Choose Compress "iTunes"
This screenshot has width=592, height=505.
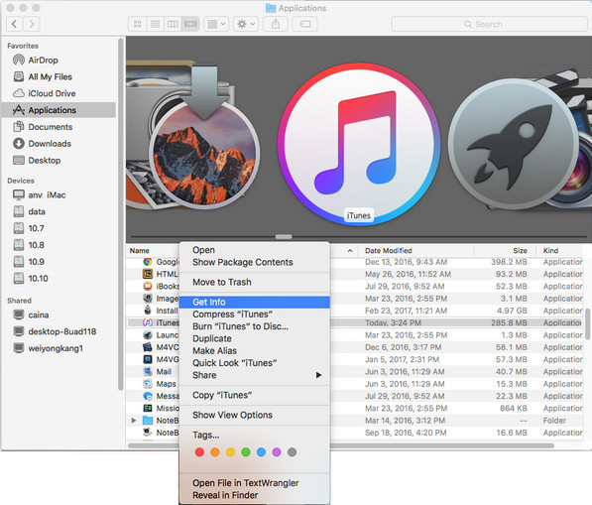tap(255, 315)
